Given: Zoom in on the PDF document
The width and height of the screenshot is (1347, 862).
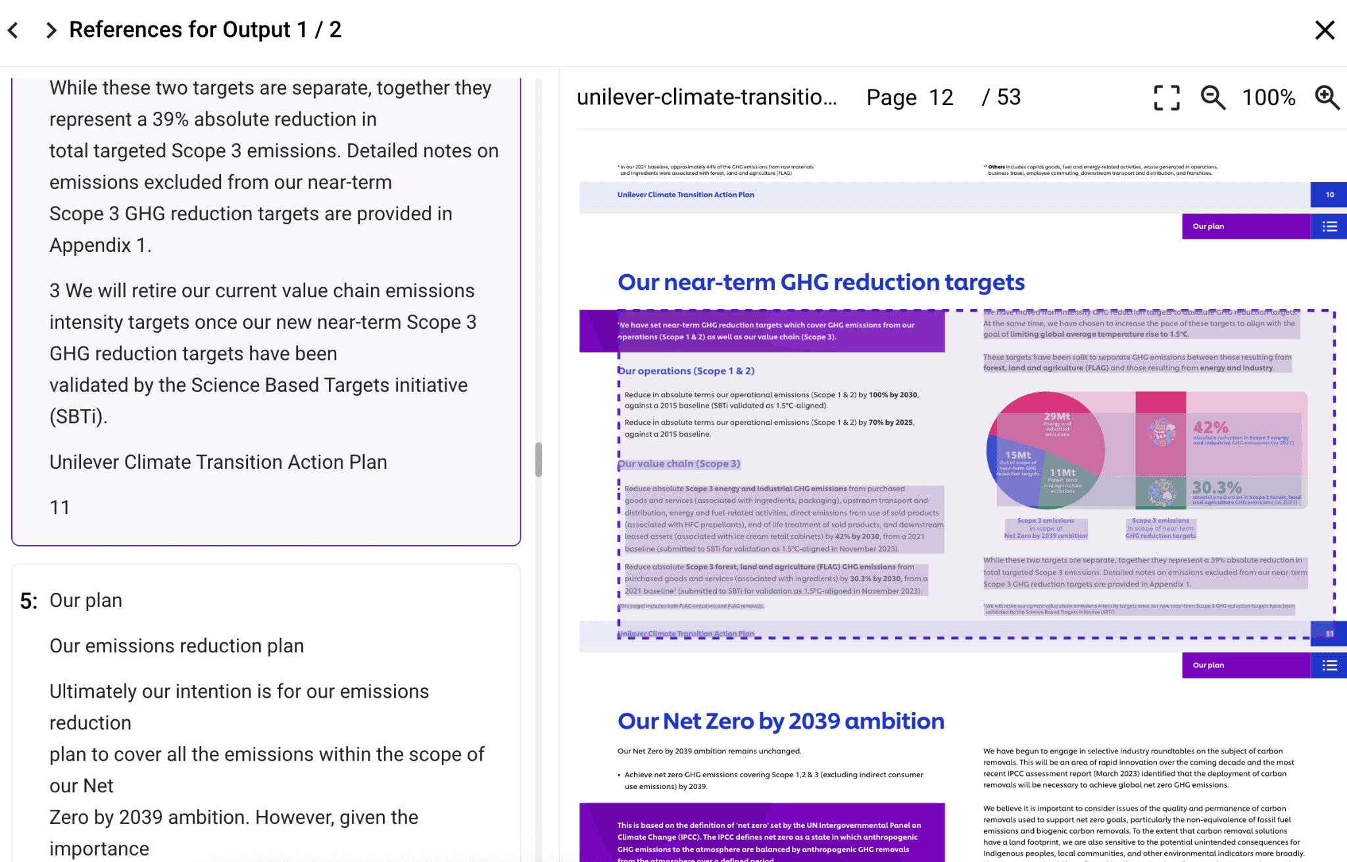Looking at the screenshot, I should [x=1327, y=98].
